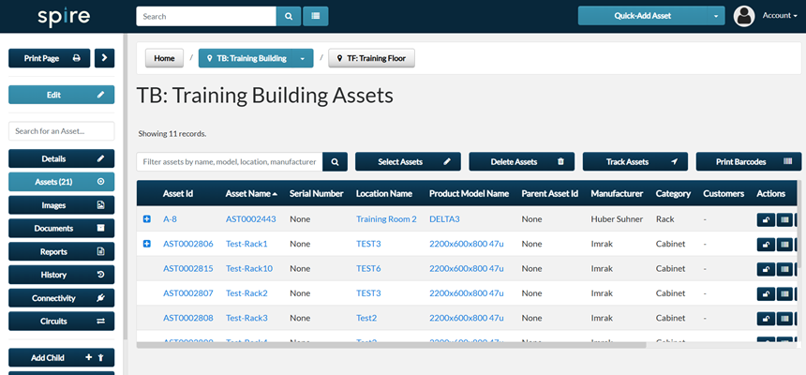Open the TB: Training Building dropdown arrow
806x375 pixels.
(303, 58)
